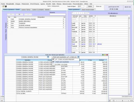Click the minus button above operations list
134x102 pixels.
click(28, 14)
